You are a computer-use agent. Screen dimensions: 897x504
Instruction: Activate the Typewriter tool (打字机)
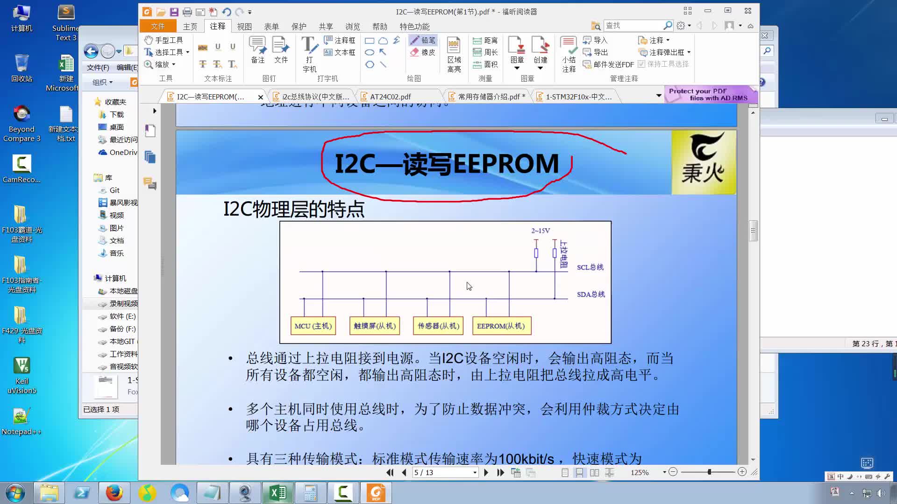pos(310,52)
